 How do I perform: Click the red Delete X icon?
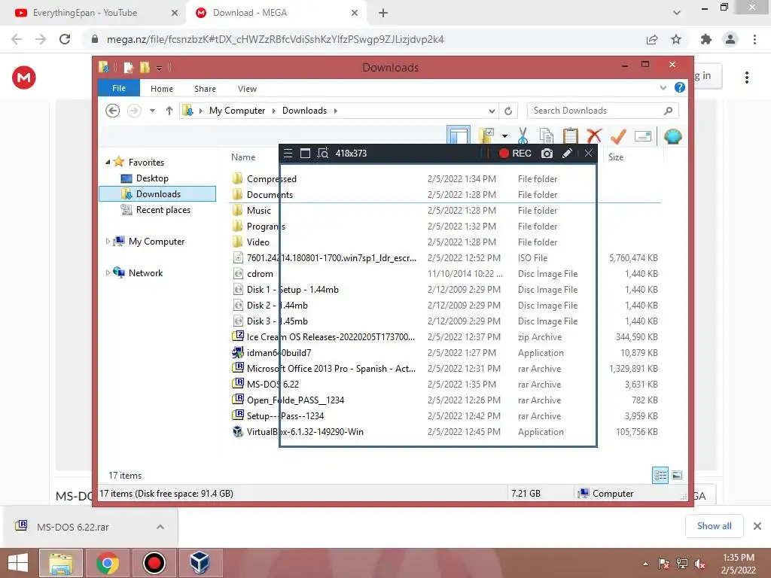point(595,135)
